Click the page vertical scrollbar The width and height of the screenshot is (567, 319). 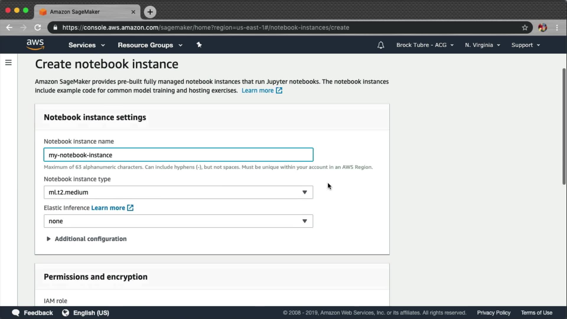point(564,127)
